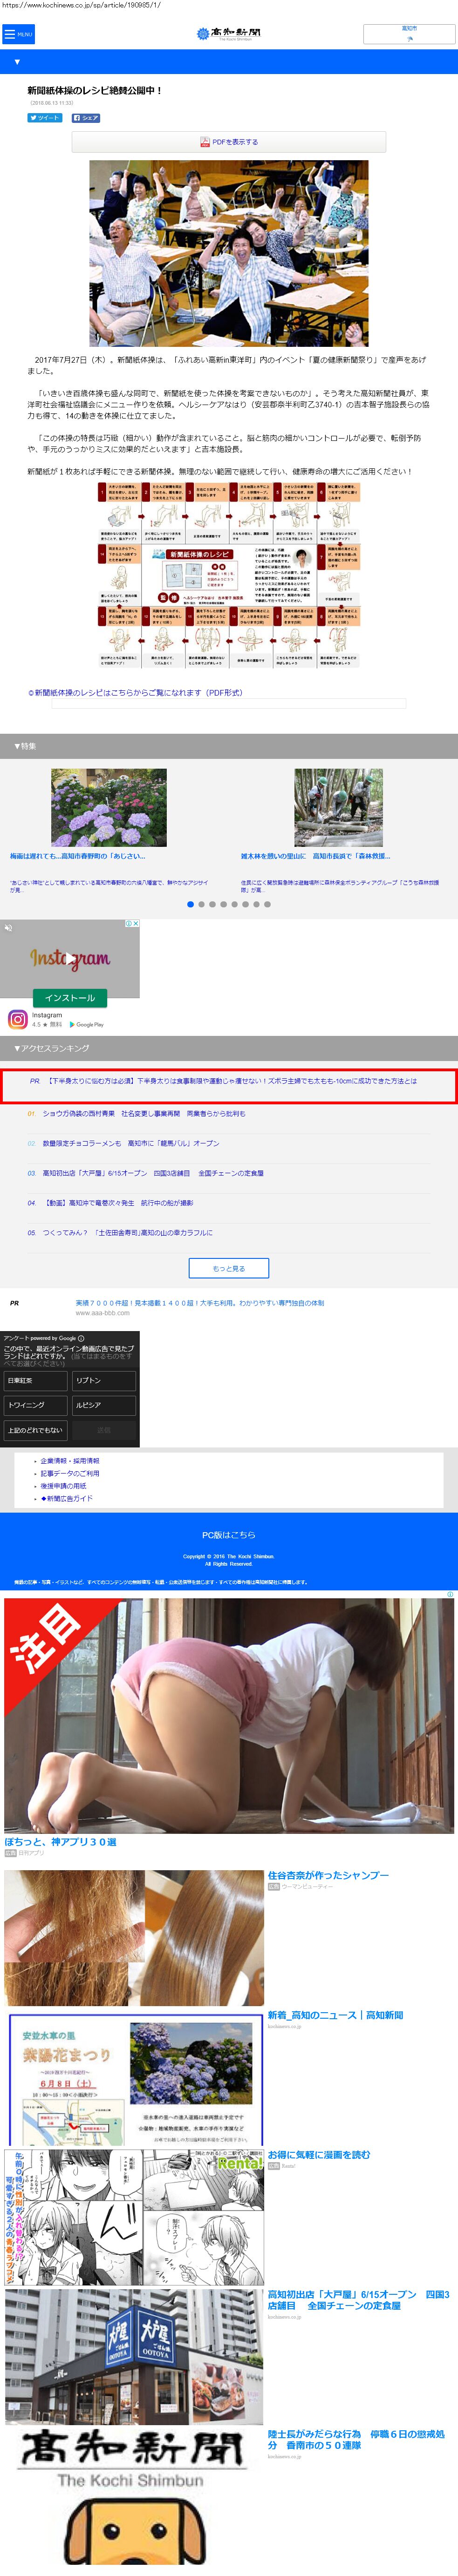Viewport: 458px width, 2576px height.
Task: Open 梅雨は遅れても...あじさい feature link
Action: (x=78, y=856)
